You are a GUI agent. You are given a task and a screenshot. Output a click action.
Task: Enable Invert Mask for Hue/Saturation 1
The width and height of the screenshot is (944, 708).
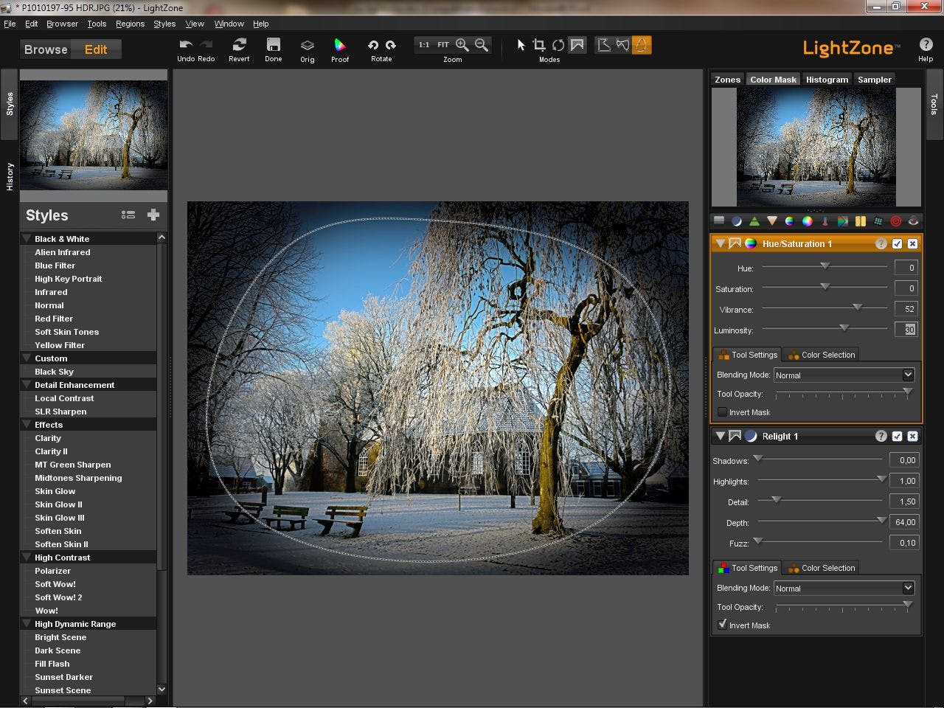723,412
